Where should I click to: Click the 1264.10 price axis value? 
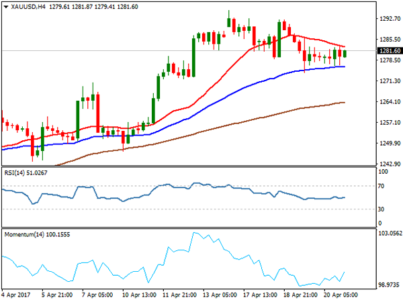point(390,102)
